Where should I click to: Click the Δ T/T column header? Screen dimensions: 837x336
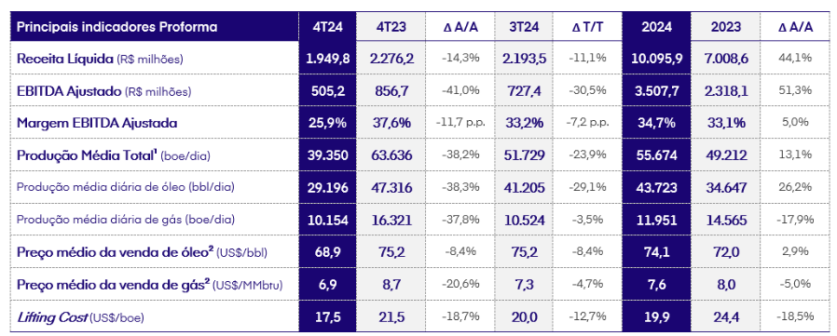pyautogui.click(x=590, y=28)
